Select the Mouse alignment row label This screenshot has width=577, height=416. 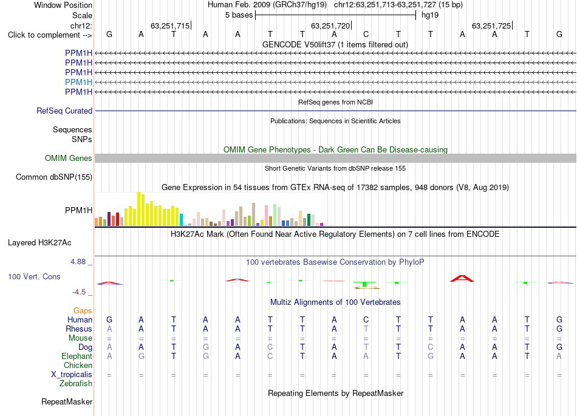[x=80, y=338]
